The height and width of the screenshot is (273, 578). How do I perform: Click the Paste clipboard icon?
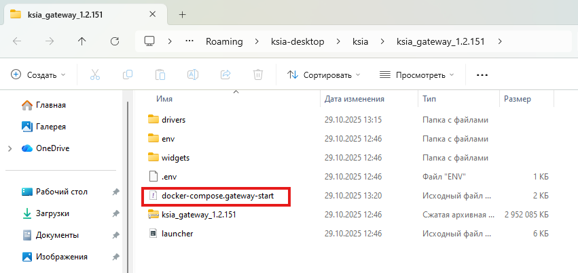click(160, 75)
